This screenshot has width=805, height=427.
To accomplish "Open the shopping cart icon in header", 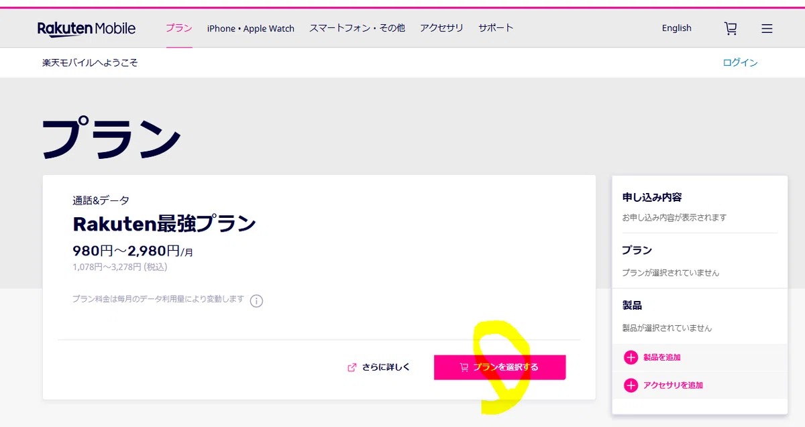I will coord(731,28).
